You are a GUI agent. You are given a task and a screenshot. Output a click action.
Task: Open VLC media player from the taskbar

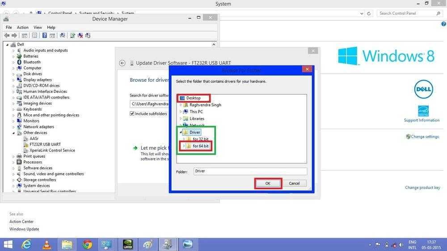point(46,244)
